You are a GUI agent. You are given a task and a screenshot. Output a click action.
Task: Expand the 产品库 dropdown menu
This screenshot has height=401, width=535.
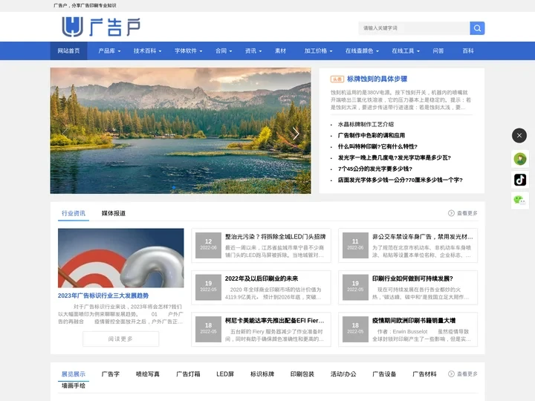[x=109, y=50]
